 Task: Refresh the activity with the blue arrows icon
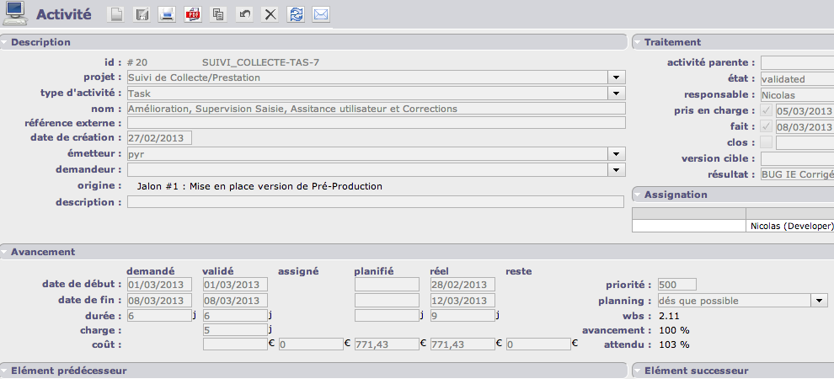click(296, 14)
